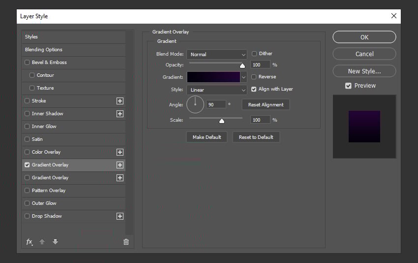Screen dimensions: 418x263
Task: Add another Color Overlay with its plus icon
Action: [x=120, y=152]
